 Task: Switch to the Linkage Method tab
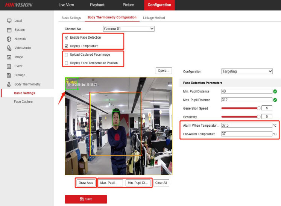point(154,18)
